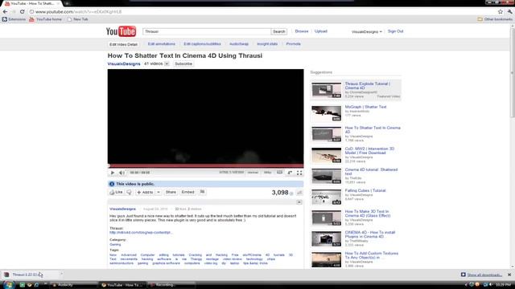Open 'How To Add Custom Textures' suggestion
515x289 pixels.
click(372, 255)
